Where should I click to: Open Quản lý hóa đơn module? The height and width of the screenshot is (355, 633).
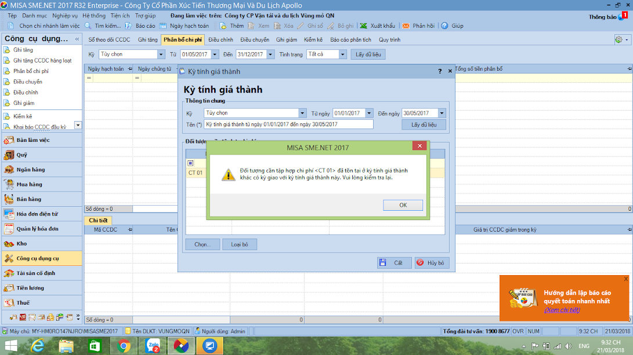[x=42, y=229]
